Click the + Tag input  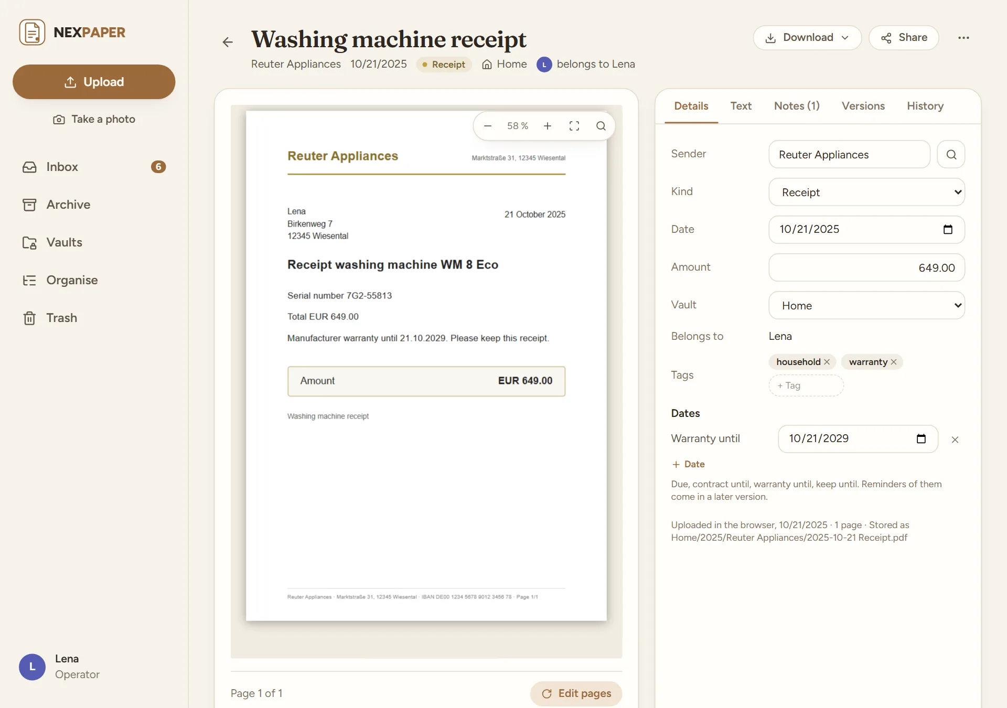[x=806, y=385]
